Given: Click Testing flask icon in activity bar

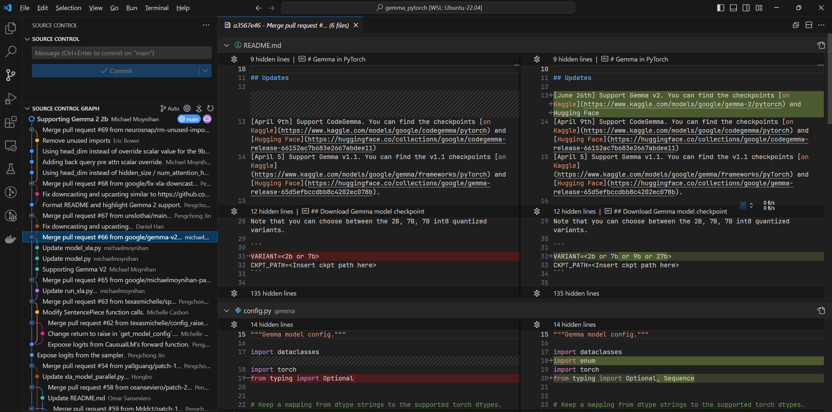Looking at the screenshot, I should tap(10, 169).
